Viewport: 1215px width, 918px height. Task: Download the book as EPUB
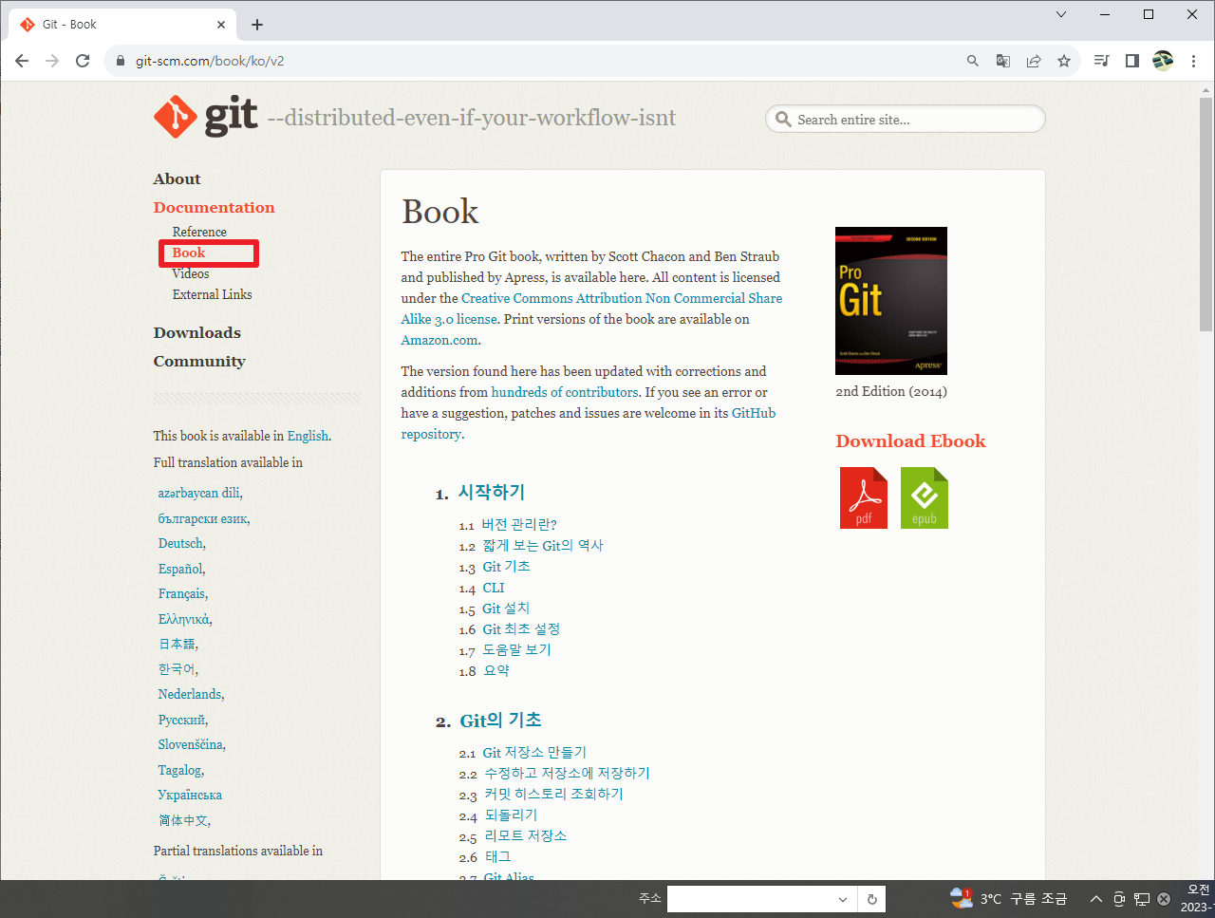click(x=925, y=497)
